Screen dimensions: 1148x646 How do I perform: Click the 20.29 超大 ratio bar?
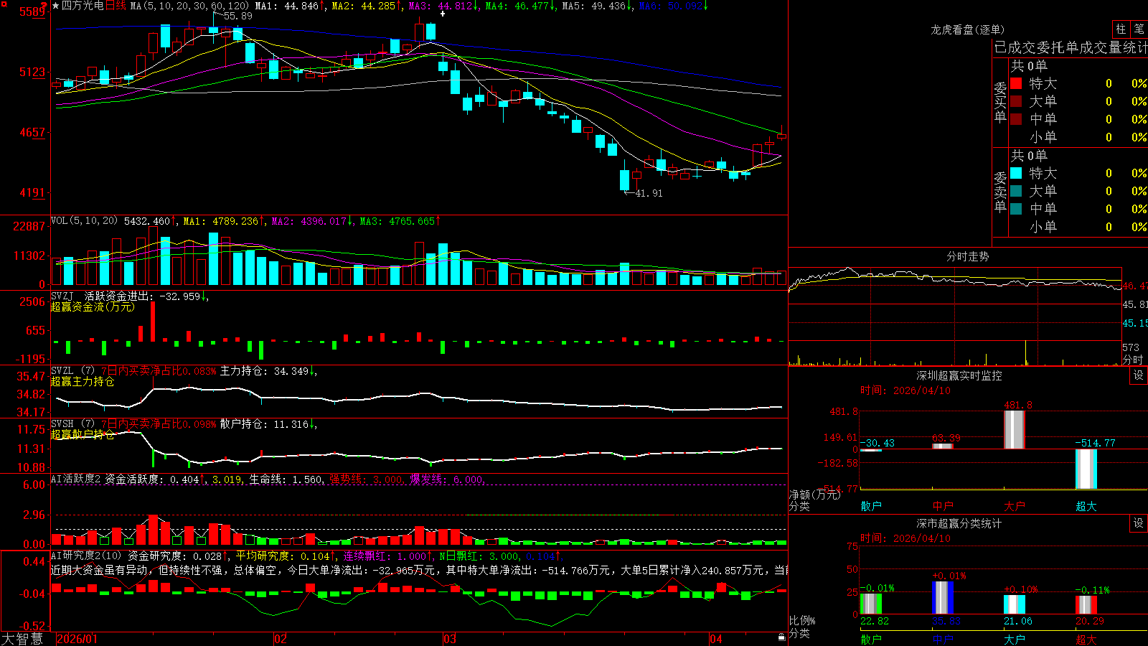point(1086,605)
